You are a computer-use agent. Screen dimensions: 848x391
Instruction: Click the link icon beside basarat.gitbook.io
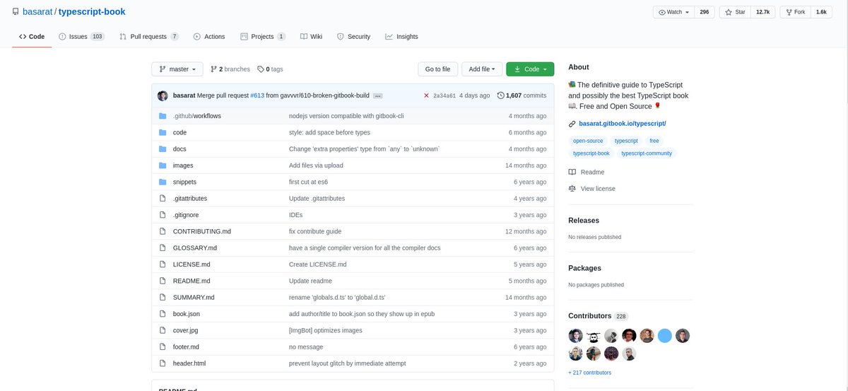click(x=572, y=124)
